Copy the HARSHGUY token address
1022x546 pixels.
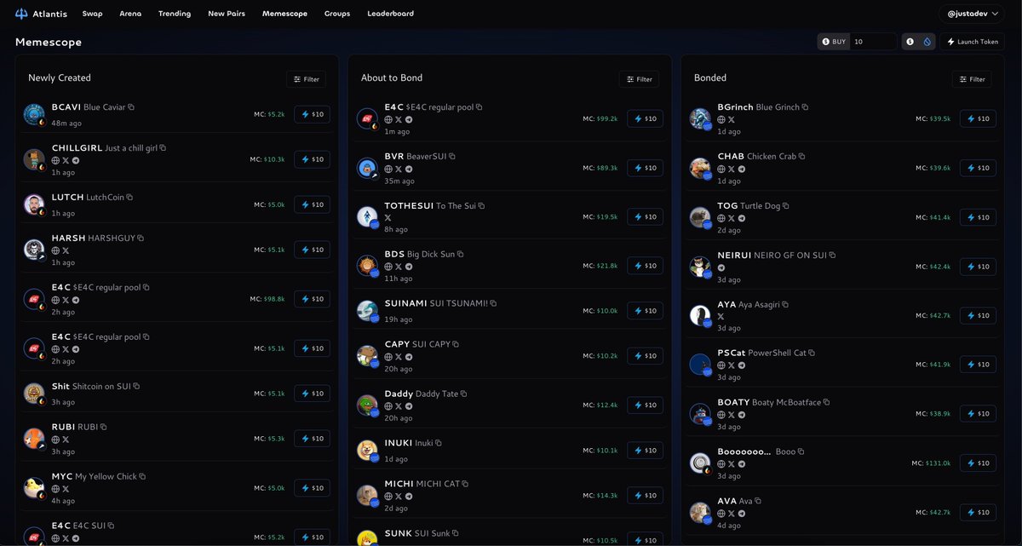coord(141,238)
